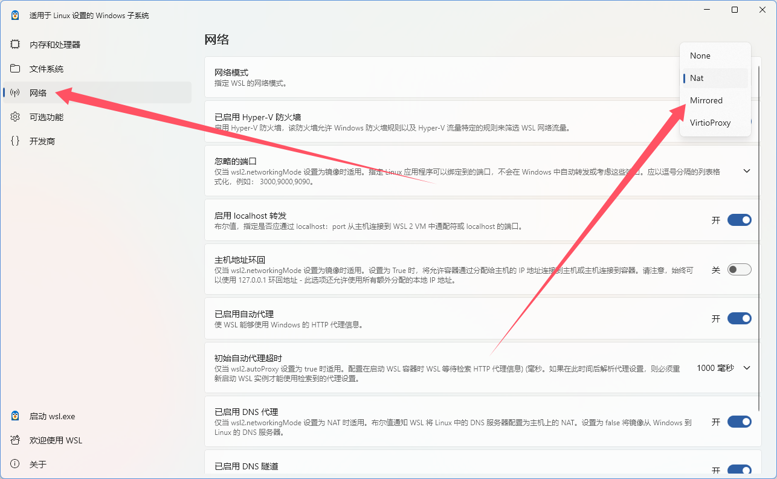The image size is (777, 479).
Task: Click the 文件系统 folder icon
Action: [15, 69]
